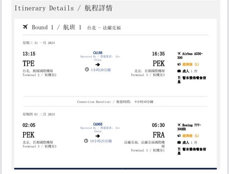Select the orange 經濟艙 (L) label for CA965
This screenshot has height=174, width=229.
[x=191, y=136]
